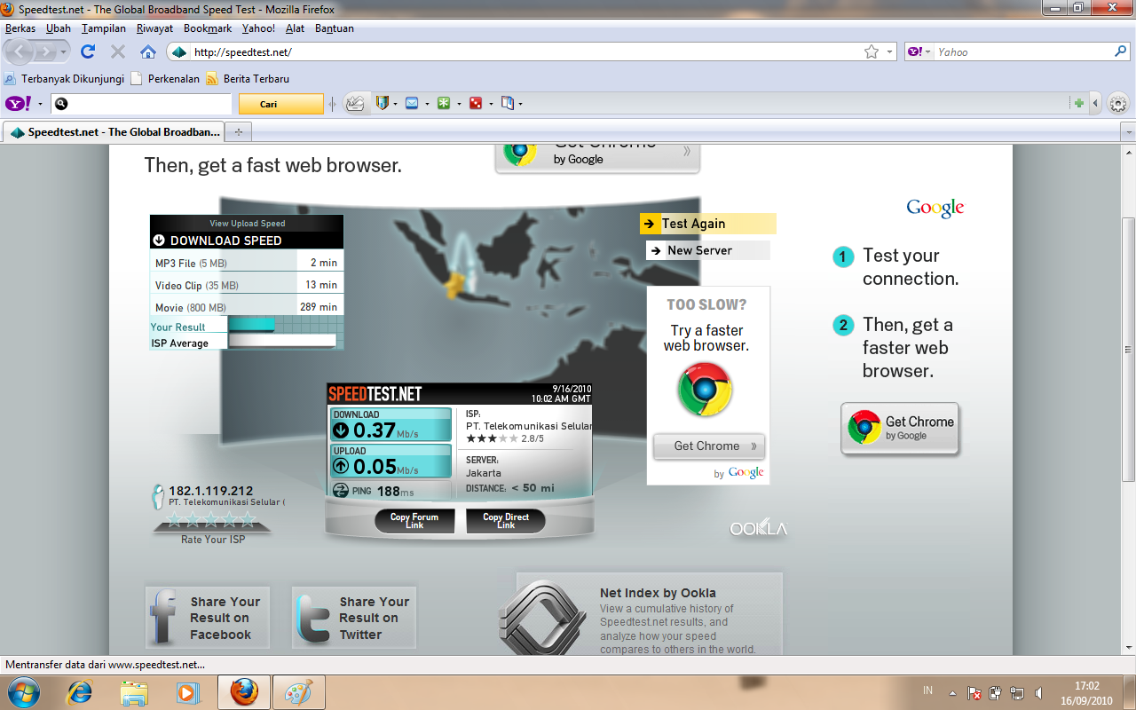Reload the page with the Refresh icon
The width and height of the screenshot is (1136, 710).
click(88, 51)
